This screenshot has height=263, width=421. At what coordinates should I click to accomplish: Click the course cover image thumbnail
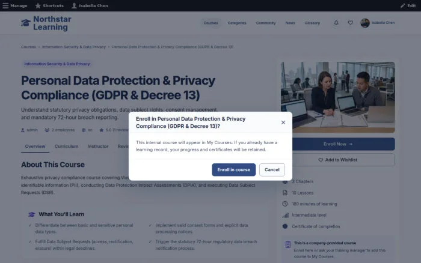point(338,97)
